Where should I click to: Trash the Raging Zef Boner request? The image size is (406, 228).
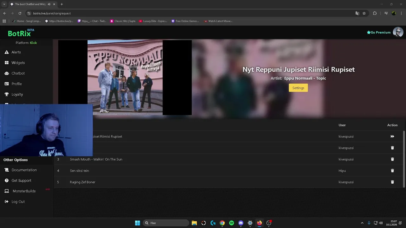pos(392,182)
